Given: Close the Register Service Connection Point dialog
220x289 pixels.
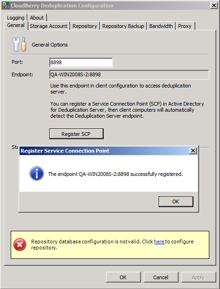Looking at the screenshot, I should tap(193, 151).
